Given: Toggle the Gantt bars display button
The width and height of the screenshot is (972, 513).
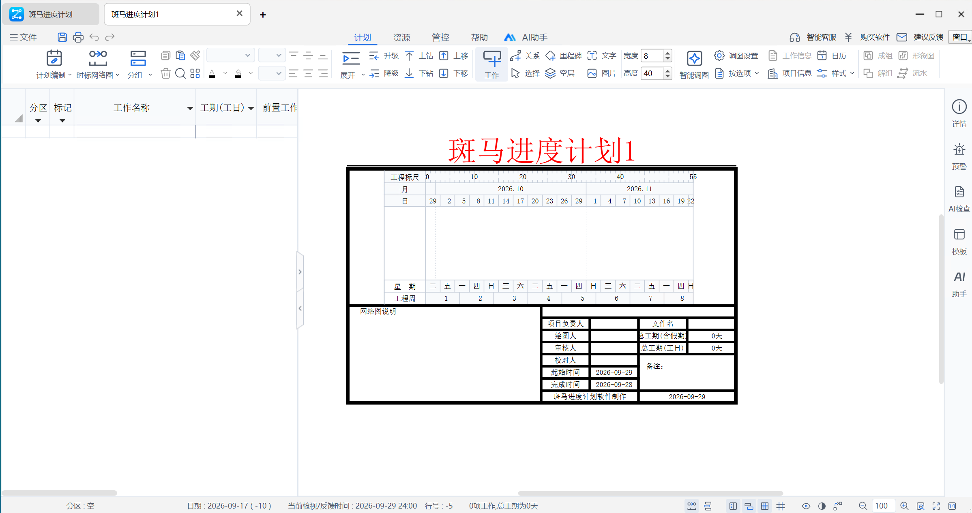Looking at the screenshot, I should 749,506.
